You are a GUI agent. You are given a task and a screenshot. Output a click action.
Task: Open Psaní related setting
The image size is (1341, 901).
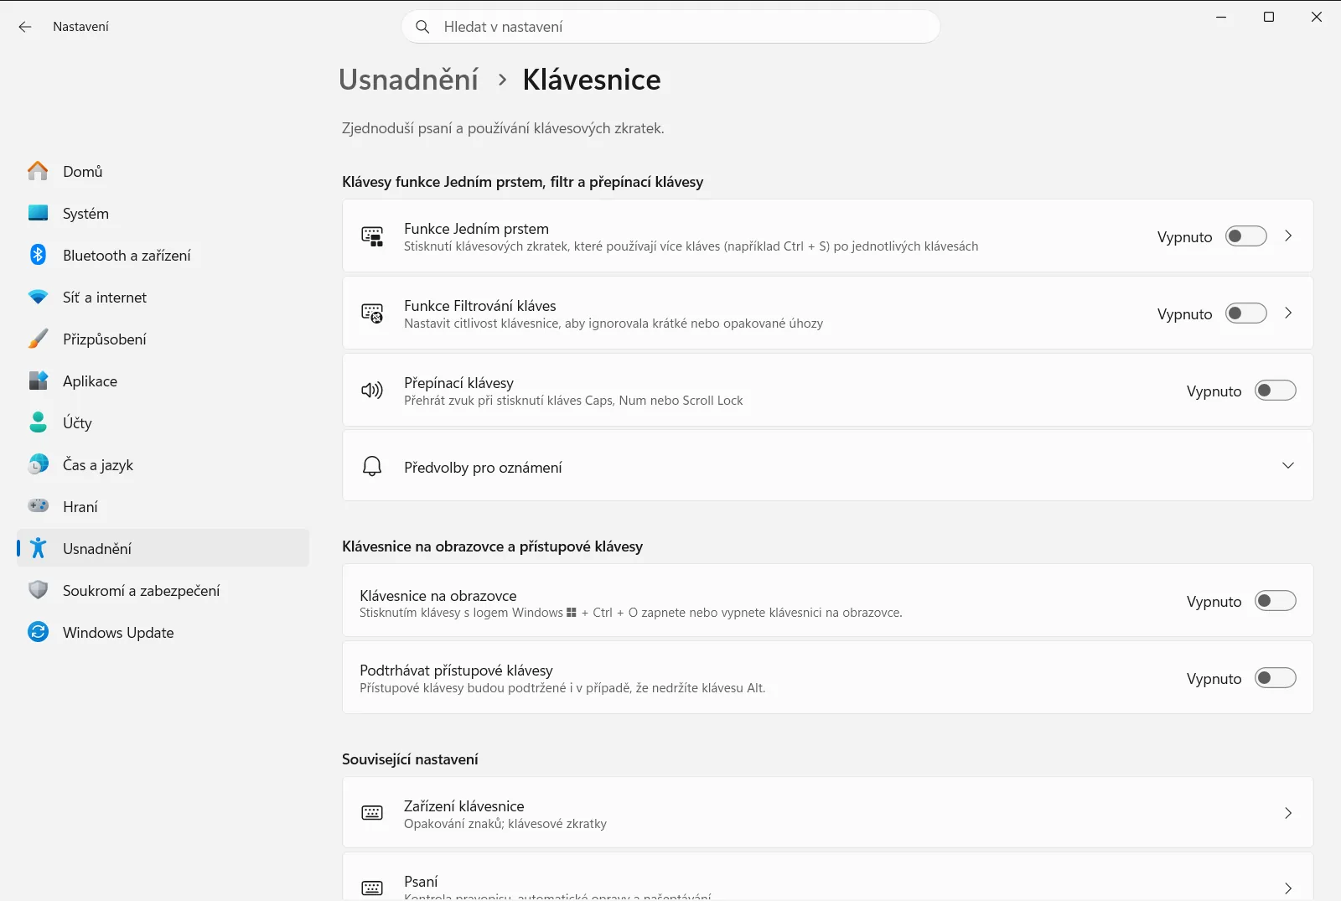(x=827, y=878)
